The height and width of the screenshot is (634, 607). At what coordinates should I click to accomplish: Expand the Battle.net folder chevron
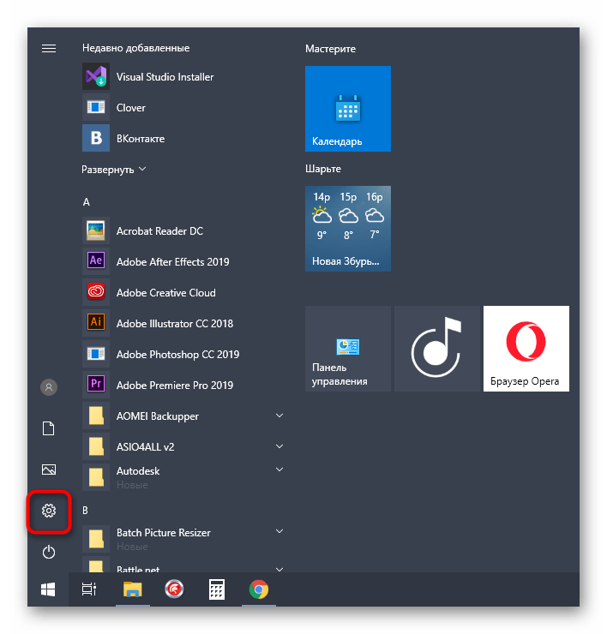pos(279,569)
